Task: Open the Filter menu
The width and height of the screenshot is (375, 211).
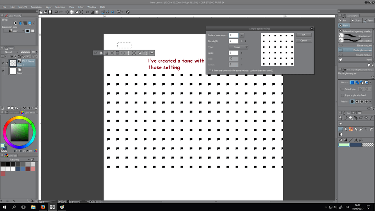Action: tap(81, 7)
